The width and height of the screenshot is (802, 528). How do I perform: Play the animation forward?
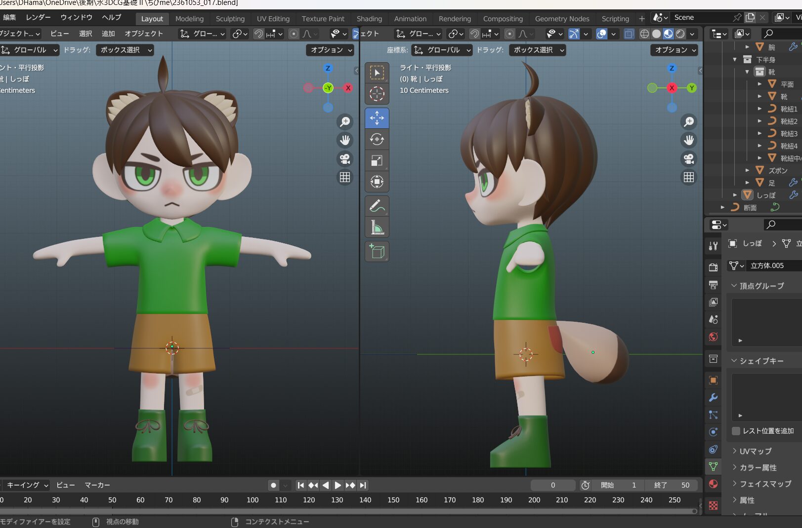[x=338, y=485]
